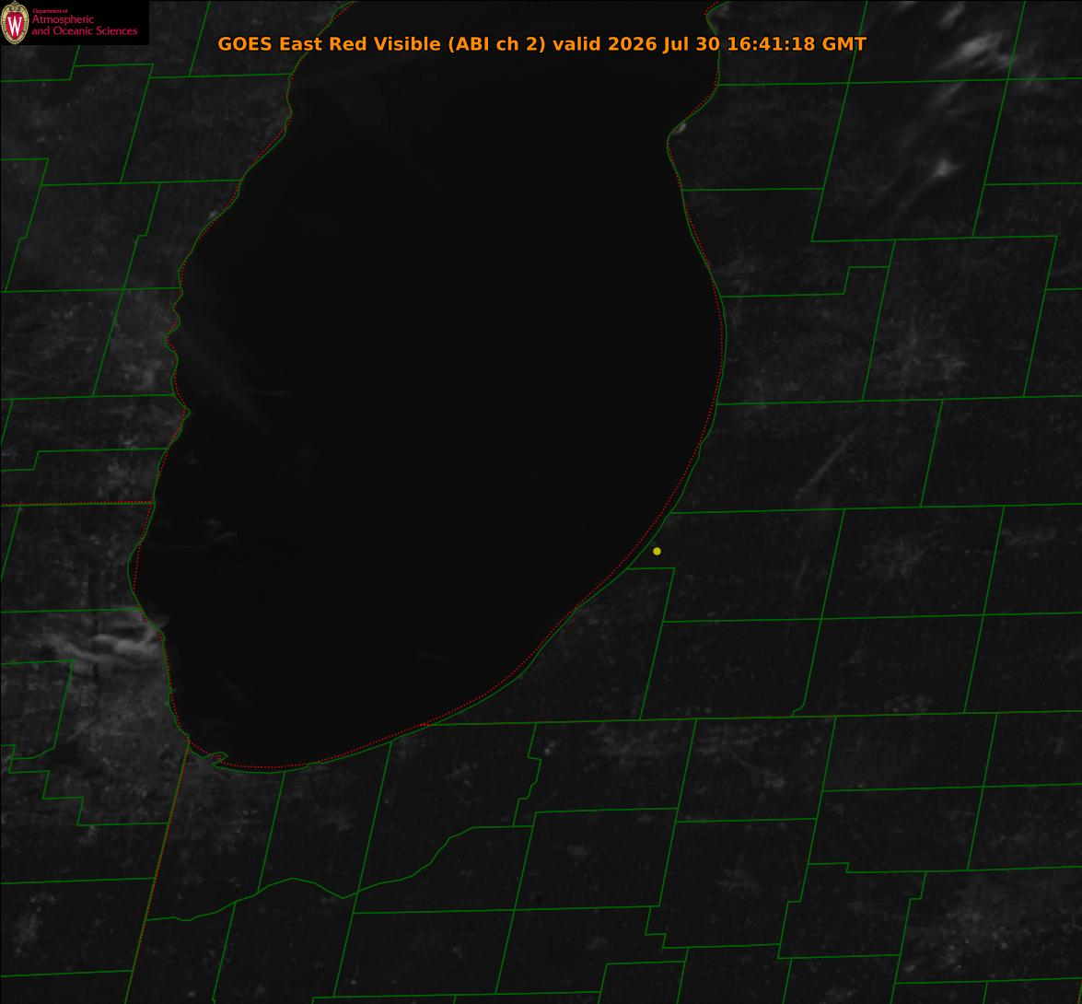
Task: Click the dark center of the lake
Action: tap(442, 414)
